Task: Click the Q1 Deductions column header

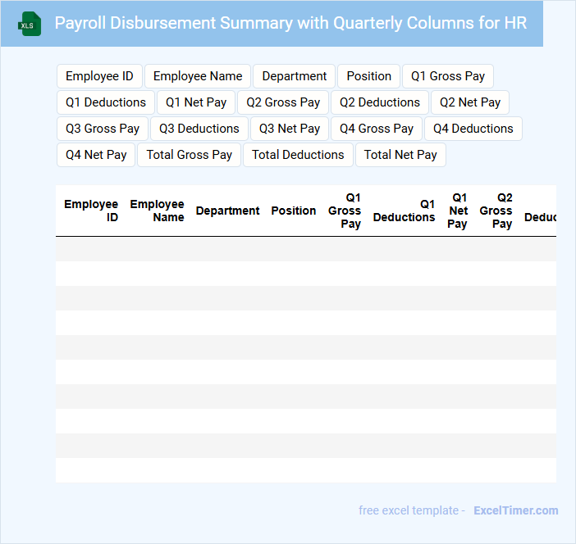Action: coord(404,211)
